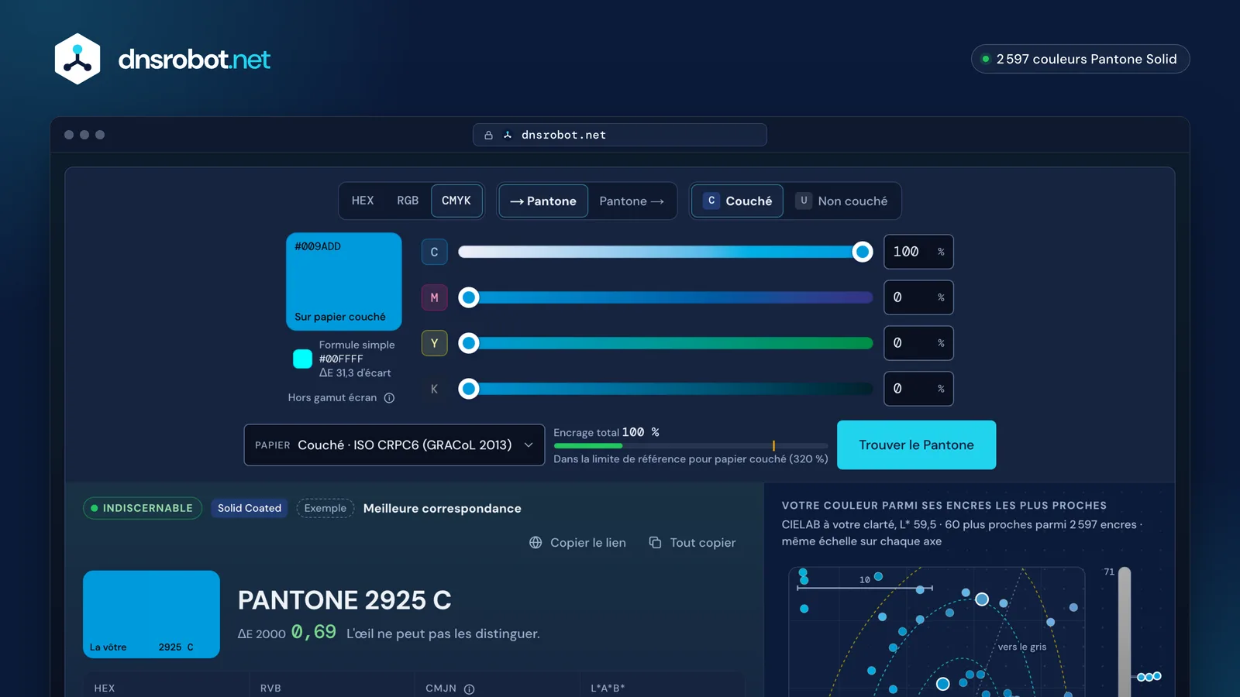Screen dimensions: 1240x697
Task: Click the Y yellow channel badge
Action: click(434, 343)
